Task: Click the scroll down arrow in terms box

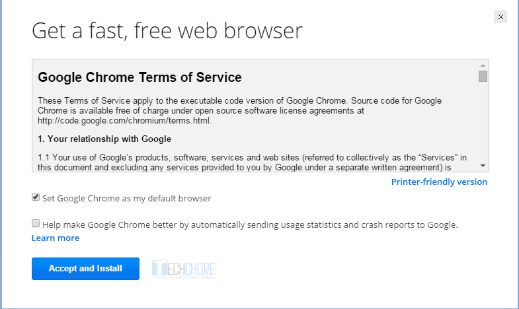Action: (x=483, y=166)
